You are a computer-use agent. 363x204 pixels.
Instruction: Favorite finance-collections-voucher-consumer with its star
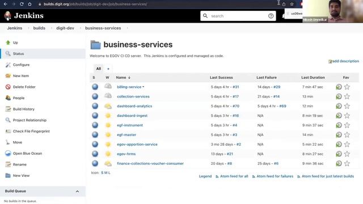point(347,164)
